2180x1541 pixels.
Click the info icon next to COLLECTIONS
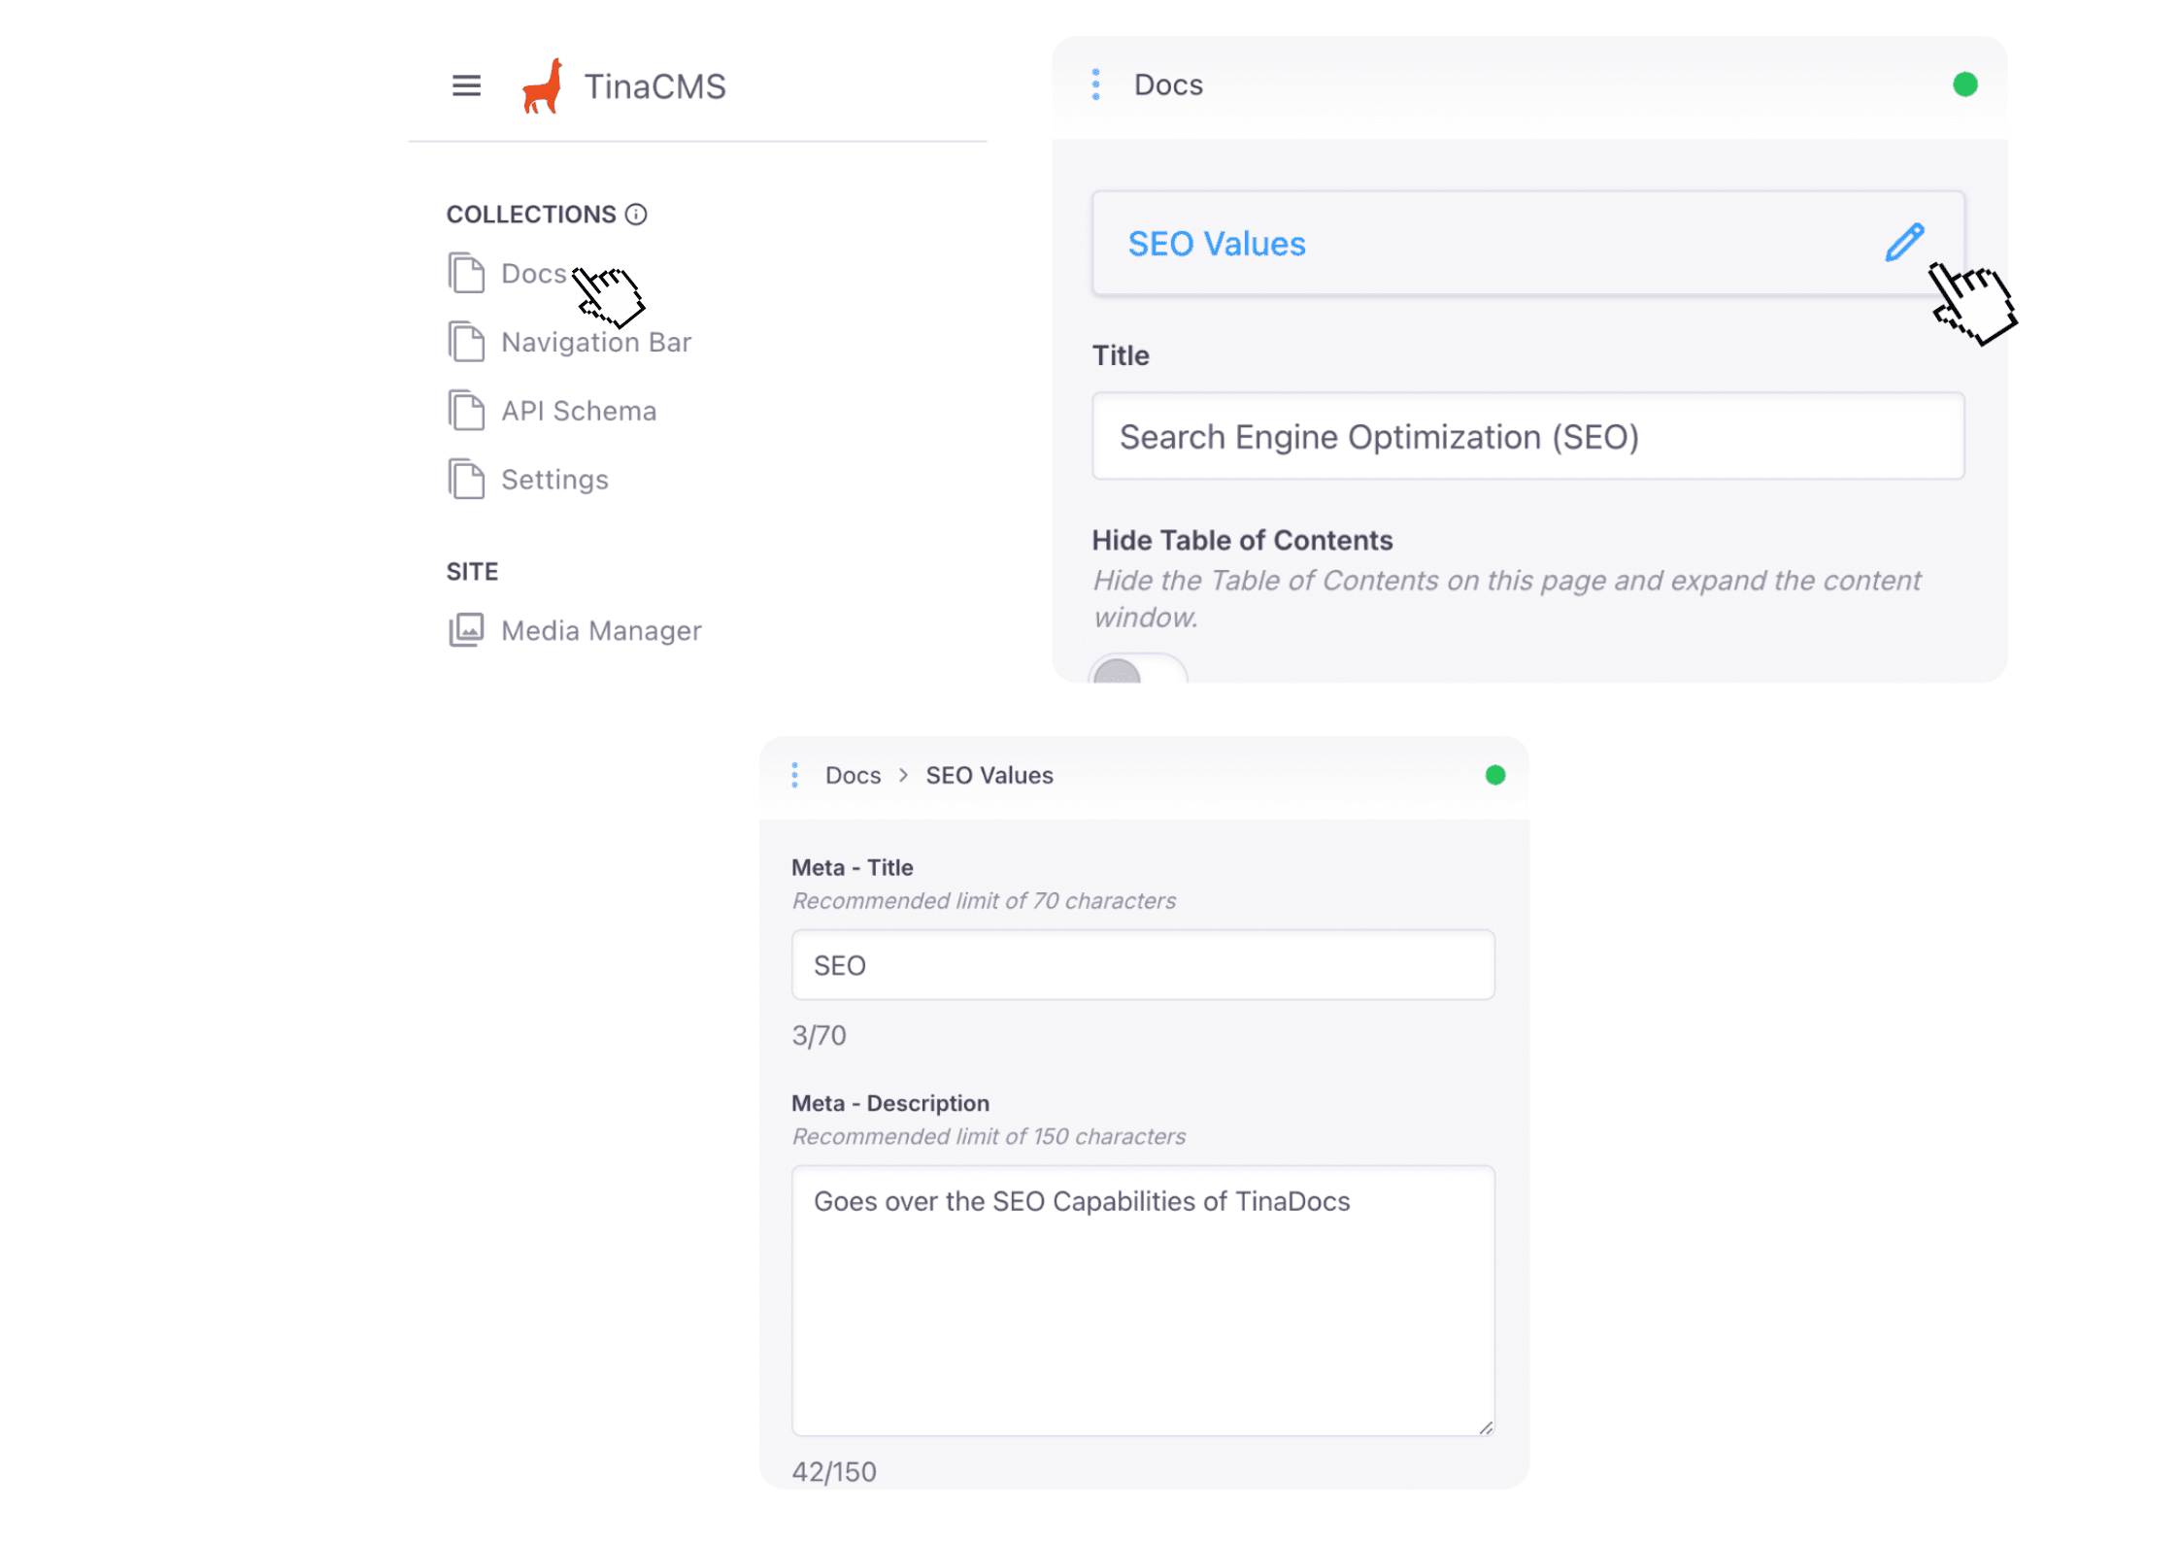[x=636, y=215]
